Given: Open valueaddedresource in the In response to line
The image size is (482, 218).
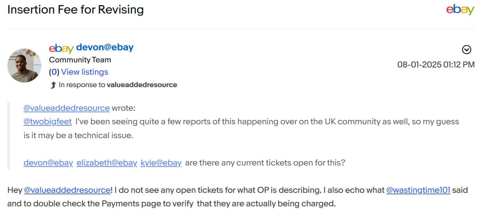Looking at the screenshot, I should tap(142, 85).
